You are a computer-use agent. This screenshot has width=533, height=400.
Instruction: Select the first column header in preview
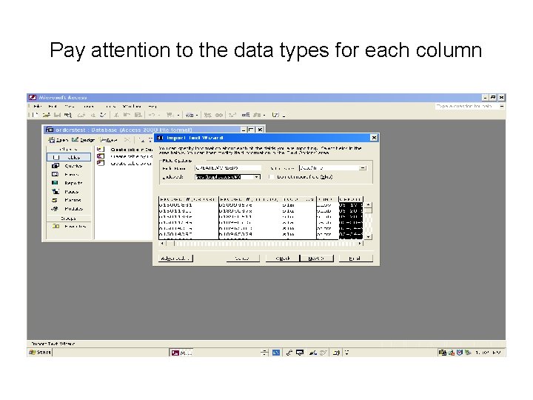point(188,199)
